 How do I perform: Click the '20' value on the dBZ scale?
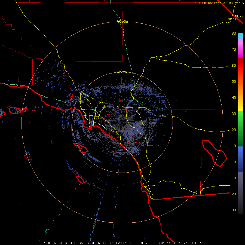tap(234, 130)
